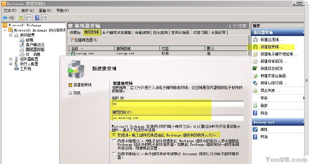Click in the 名称 input field

(178, 104)
